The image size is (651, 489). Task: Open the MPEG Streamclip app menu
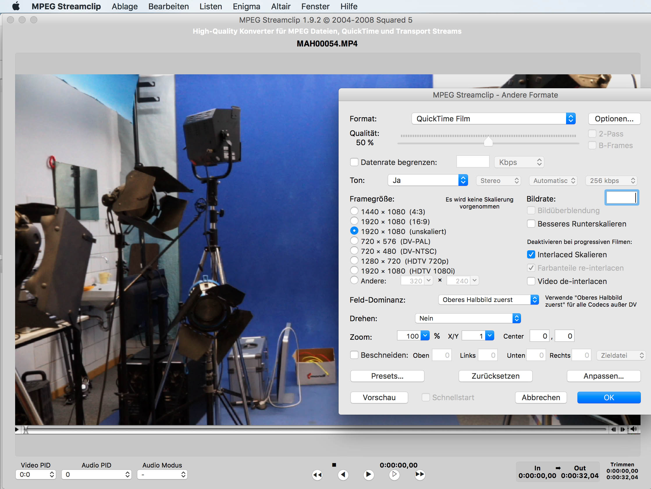coord(66,6)
